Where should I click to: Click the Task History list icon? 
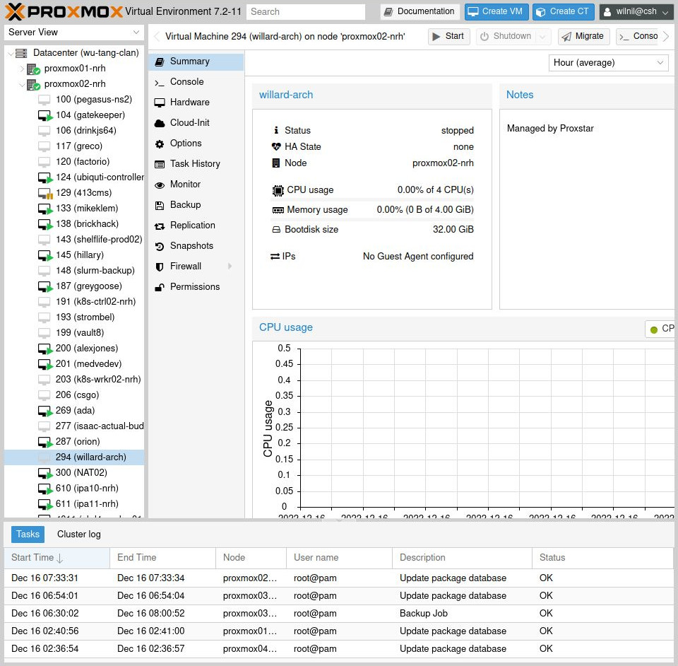[x=160, y=165]
